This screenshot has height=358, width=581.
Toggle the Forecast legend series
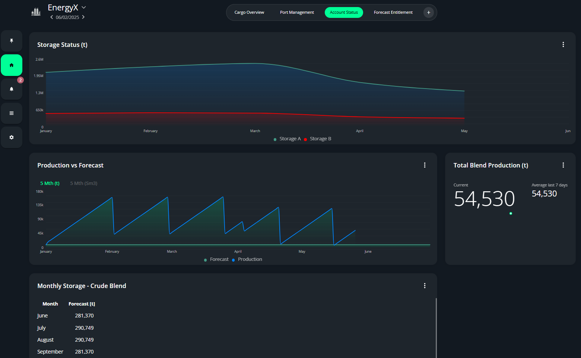click(216, 259)
